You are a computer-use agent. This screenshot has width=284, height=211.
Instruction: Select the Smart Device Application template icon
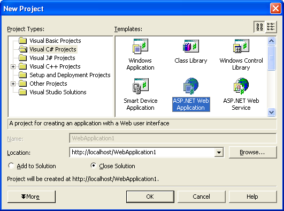pos(140,86)
